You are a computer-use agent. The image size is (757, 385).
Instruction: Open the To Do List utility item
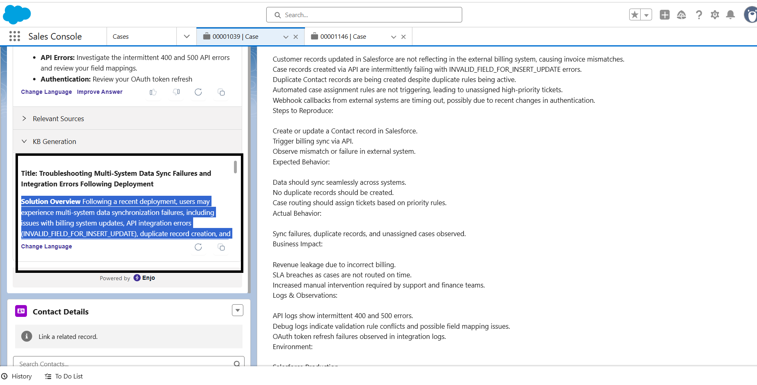64,376
